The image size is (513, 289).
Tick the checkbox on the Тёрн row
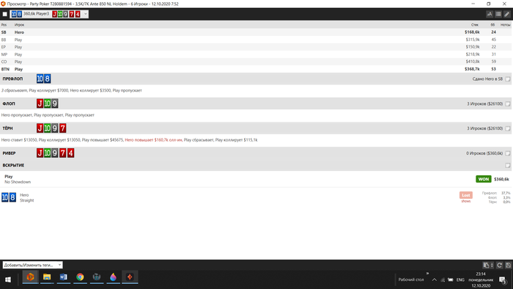[508, 128]
